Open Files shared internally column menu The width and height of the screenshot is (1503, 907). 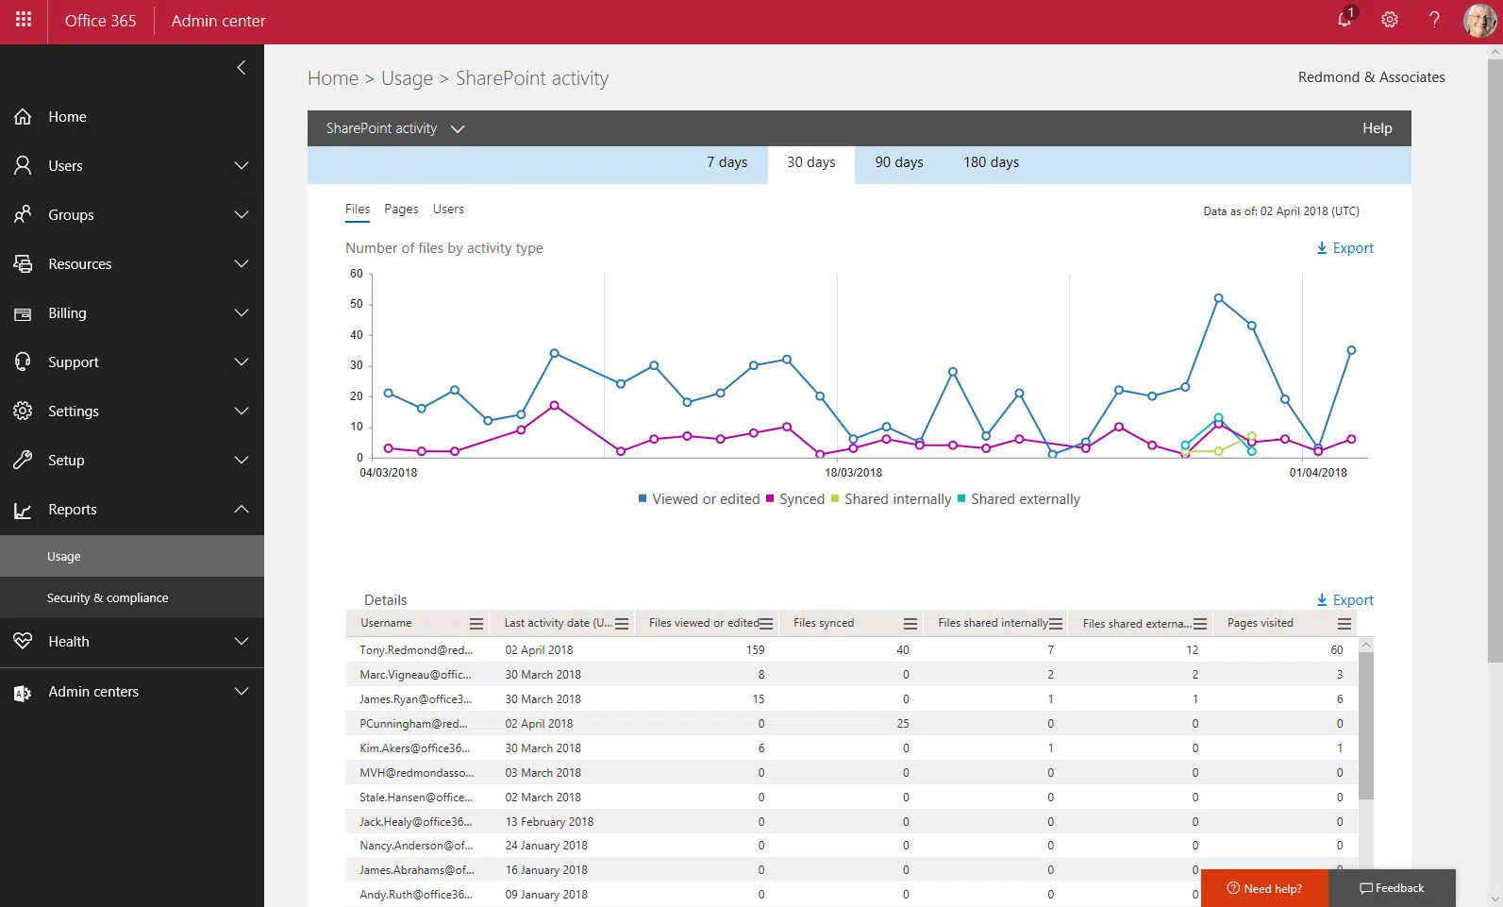click(x=1056, y=624)
